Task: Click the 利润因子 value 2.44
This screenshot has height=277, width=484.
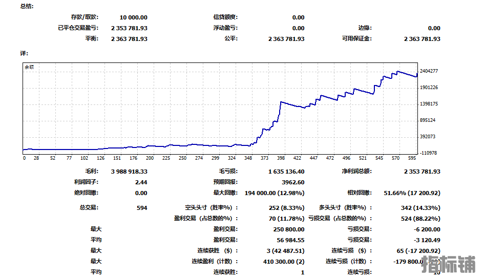Action: click(x=141, y=182)
